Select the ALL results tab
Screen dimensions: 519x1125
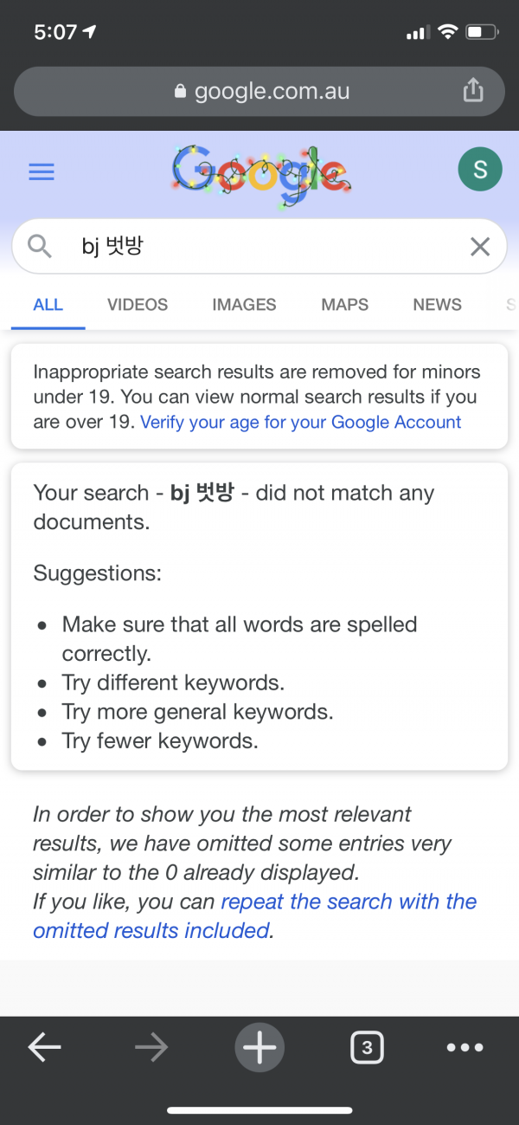click(x=48, y=304)
